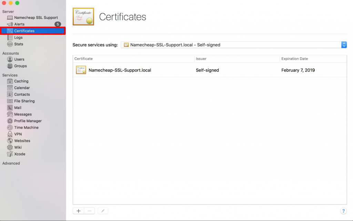The image size is (353, 221).
Task: Add a new certificate with plus button
Action: tap(78, 211)
